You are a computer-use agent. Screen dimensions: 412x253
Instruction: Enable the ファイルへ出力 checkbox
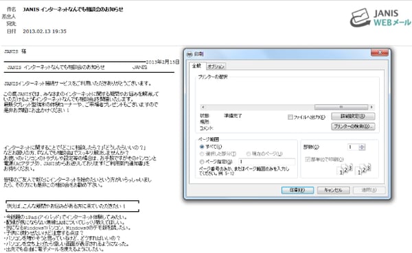tap(290, 117)
